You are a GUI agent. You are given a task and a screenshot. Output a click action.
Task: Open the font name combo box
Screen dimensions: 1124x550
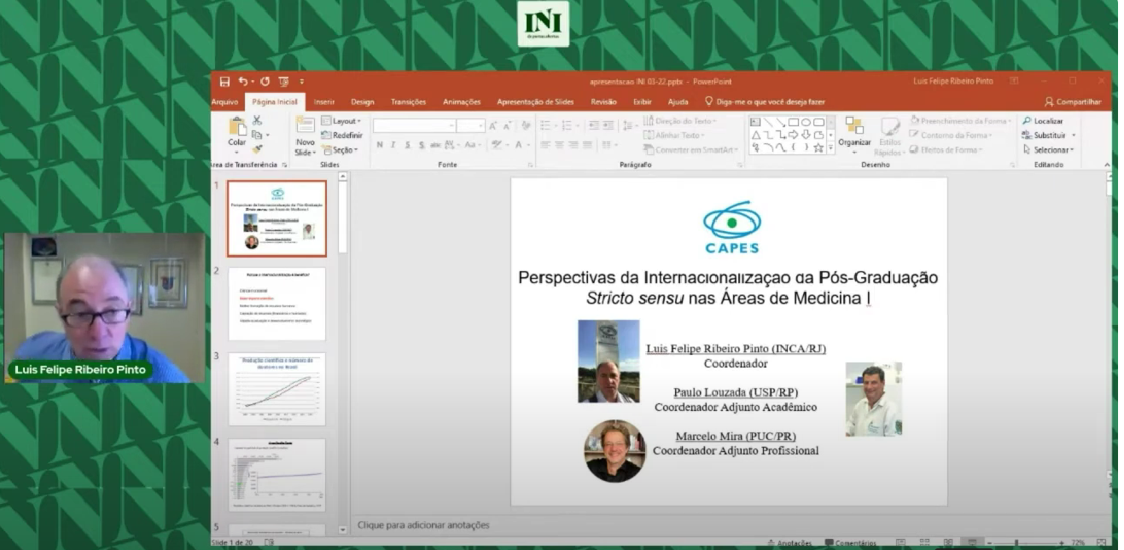click(x=413, y=125)
